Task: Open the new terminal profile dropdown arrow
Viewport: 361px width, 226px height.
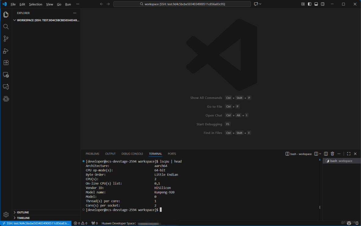Action: pos(320,154)
